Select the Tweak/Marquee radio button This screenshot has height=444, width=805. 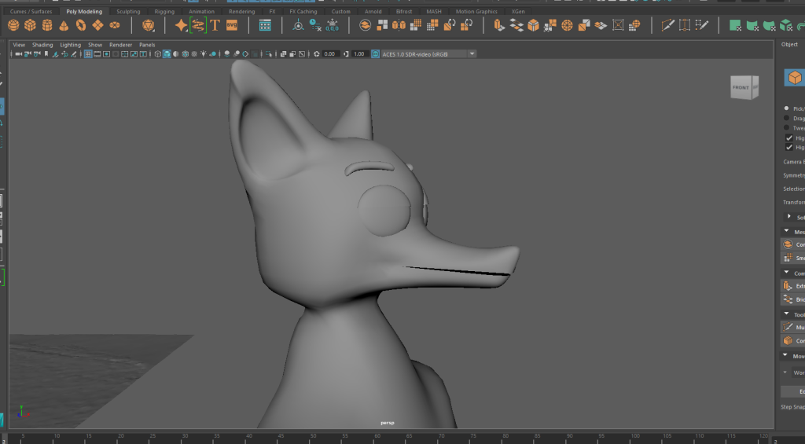click(786, 128)
